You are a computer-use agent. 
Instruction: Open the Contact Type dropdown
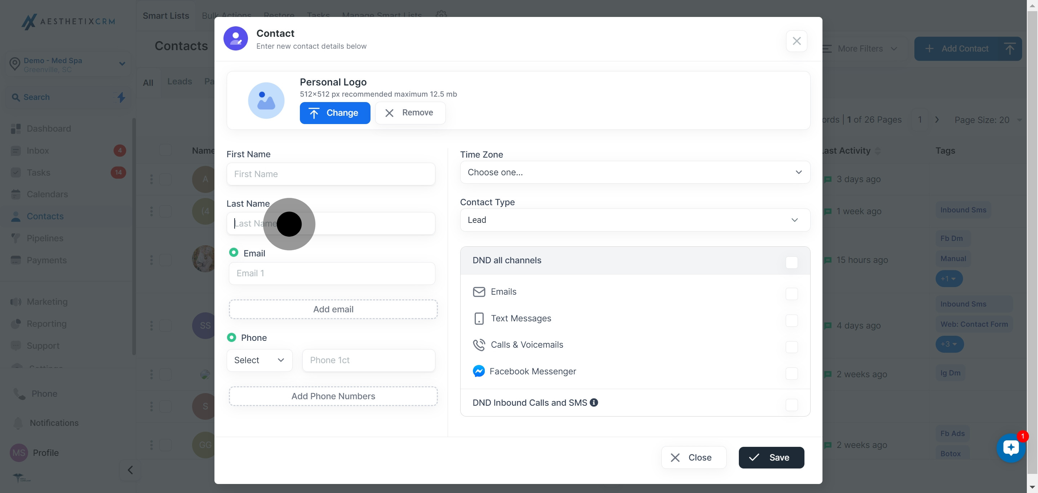coord(635,220)
